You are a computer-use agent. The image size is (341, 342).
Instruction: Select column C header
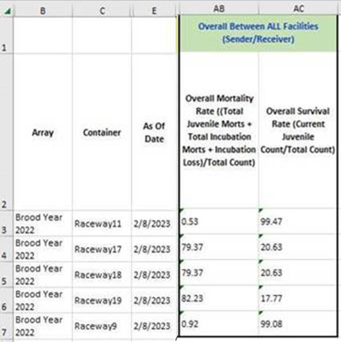102,11
